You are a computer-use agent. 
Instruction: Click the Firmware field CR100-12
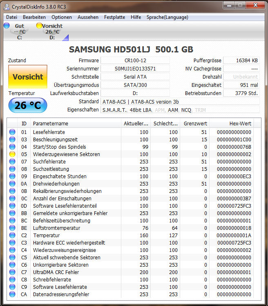(135, 61)
